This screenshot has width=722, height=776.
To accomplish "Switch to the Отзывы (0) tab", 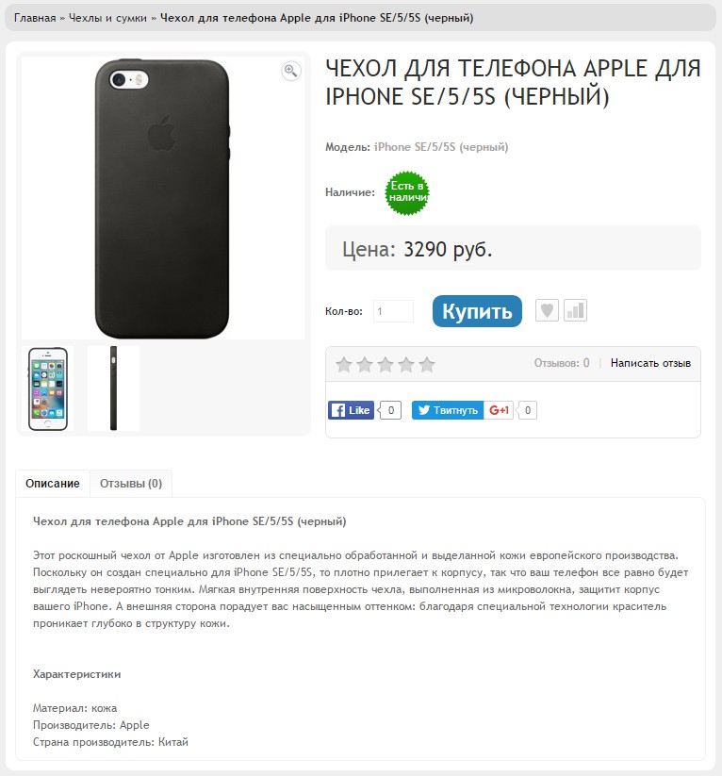I will click(x=131, y=484).
